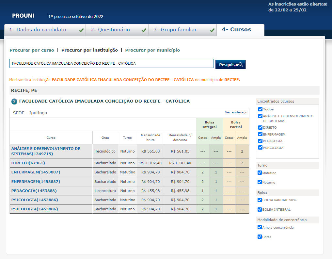Click the Mensalidade bruta column header
Screen dimensions: 332x259
[150, 138]
